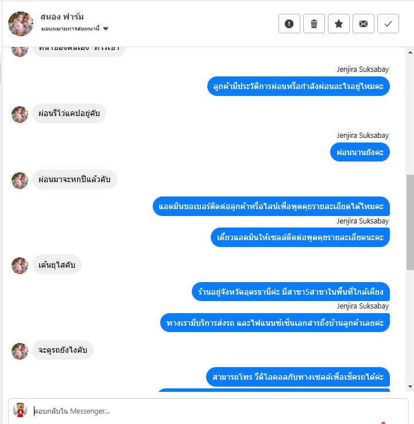Click the สนอง ฟาร์ม contact name
Screen dimensions: 414x424
pyautogui.click(x=62, y=17)
